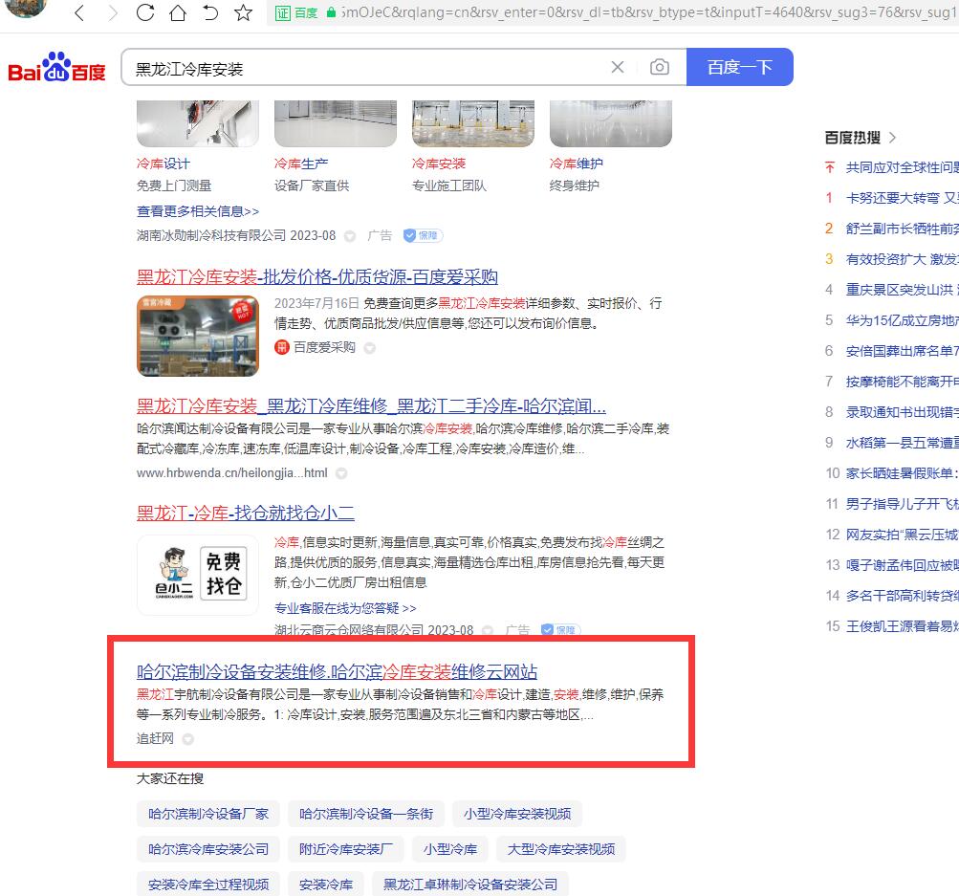Open the 冷库生产 link

tap(301, 164)
